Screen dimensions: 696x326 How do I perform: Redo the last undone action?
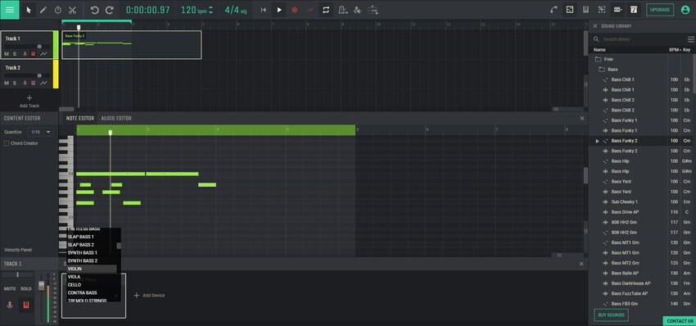(109, 10)
